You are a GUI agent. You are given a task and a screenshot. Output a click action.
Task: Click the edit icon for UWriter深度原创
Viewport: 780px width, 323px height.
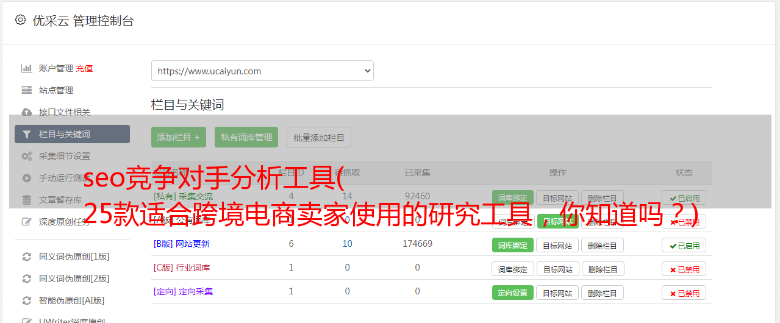point(26,321)
